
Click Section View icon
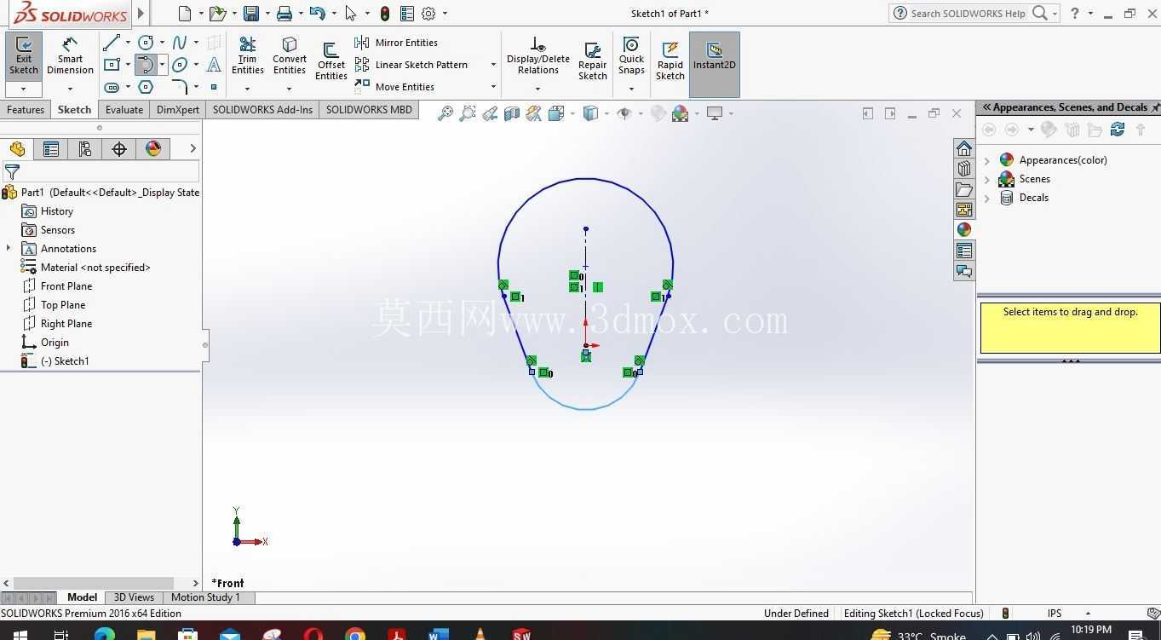[x=512, y=113]
